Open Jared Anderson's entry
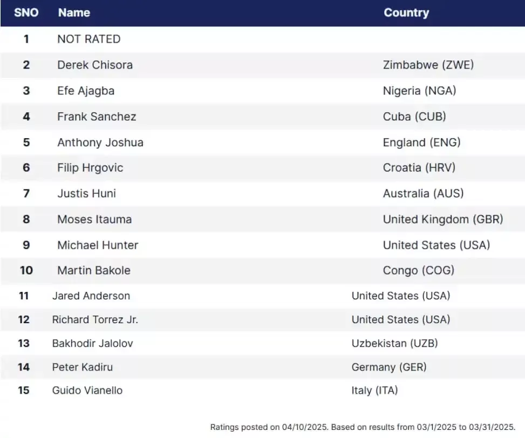 [x=91, y=296]
